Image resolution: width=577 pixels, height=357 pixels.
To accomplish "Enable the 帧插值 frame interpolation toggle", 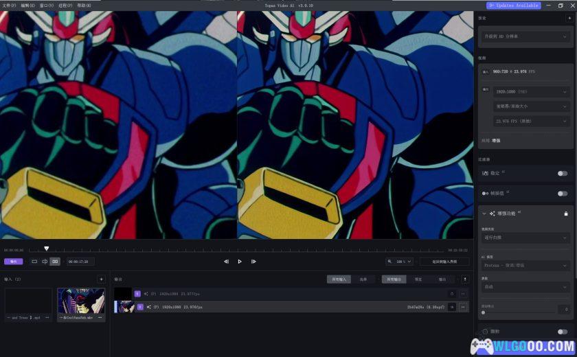I will 563,194.
